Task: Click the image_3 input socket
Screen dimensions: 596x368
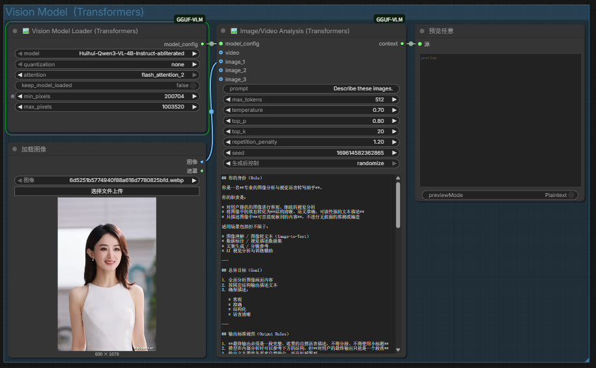Action: coord(221,79)
